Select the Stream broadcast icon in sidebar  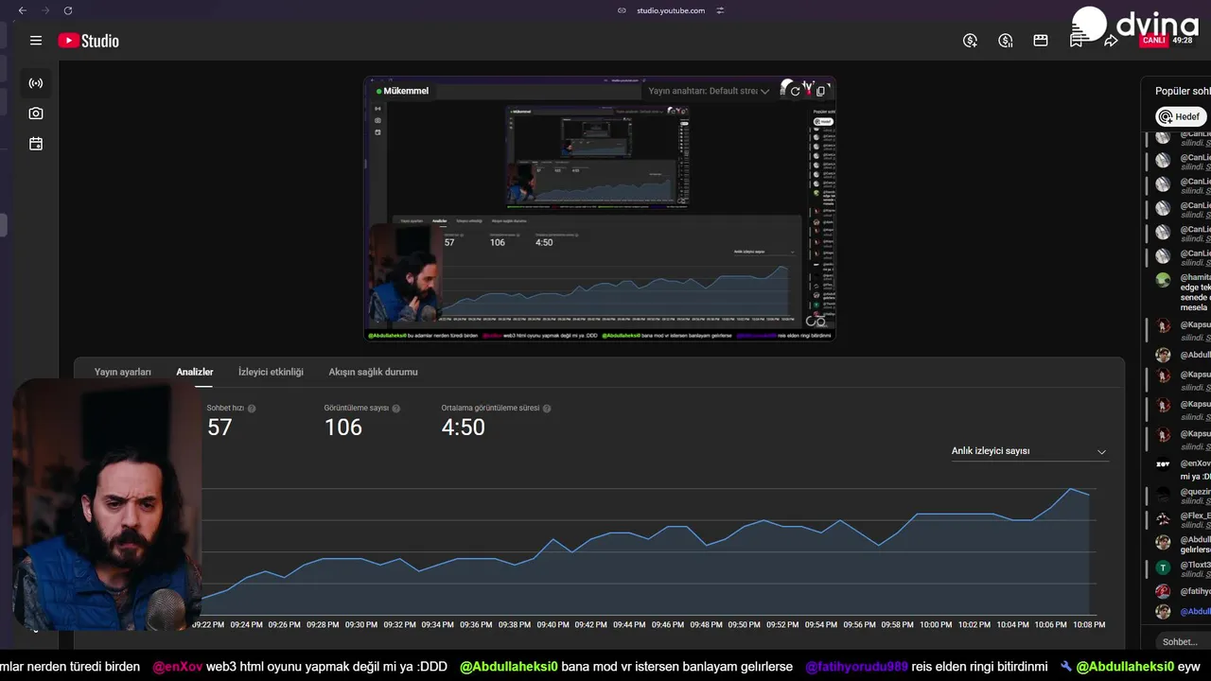click(x=36, y=83)
